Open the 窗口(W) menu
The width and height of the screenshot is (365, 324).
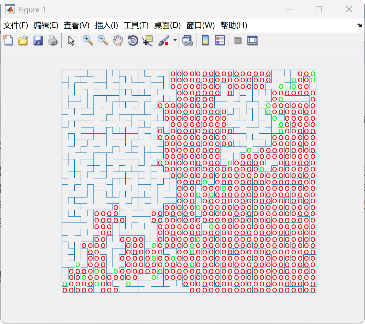[200, 25]
